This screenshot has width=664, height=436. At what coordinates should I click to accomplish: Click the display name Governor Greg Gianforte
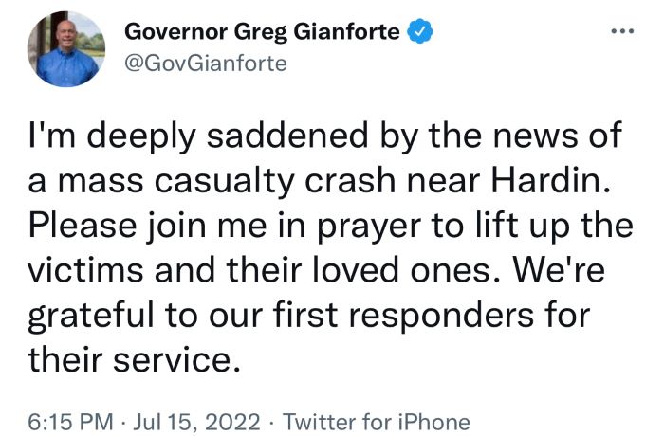tap(262, 32)
